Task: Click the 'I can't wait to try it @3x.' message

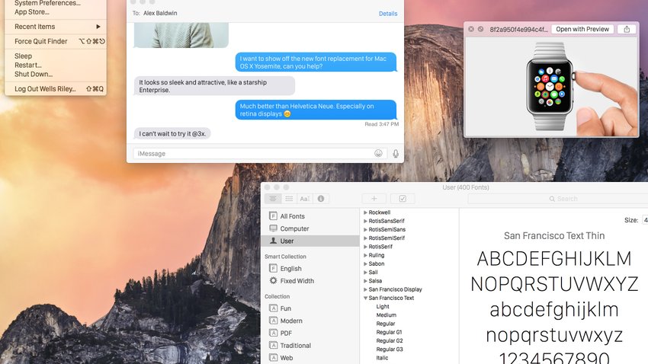Action: pyautogui.click(x=172, y=134)
